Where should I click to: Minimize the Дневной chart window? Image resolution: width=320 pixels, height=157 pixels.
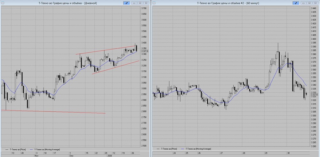[134, 3]
